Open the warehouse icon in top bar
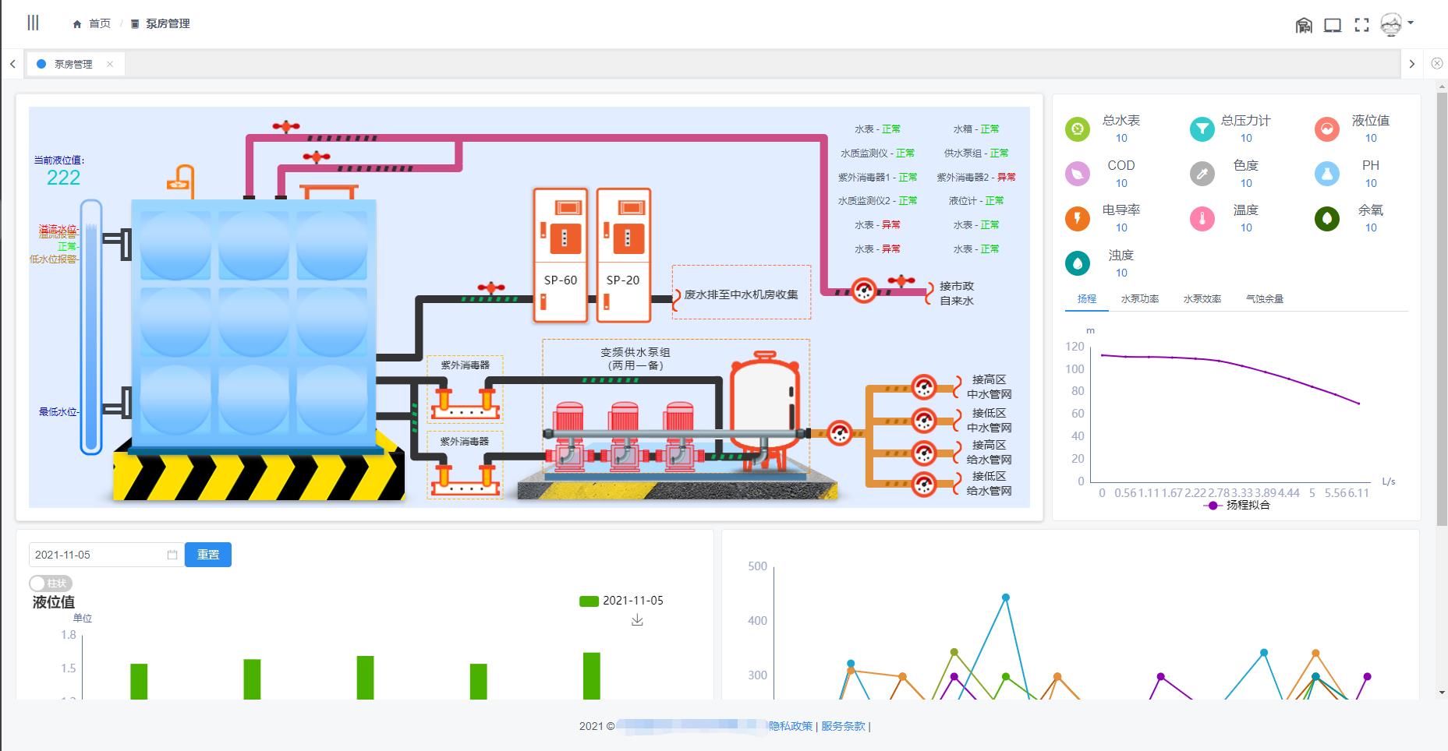This screenshot has height=751, width=1448. (1304, 25)
